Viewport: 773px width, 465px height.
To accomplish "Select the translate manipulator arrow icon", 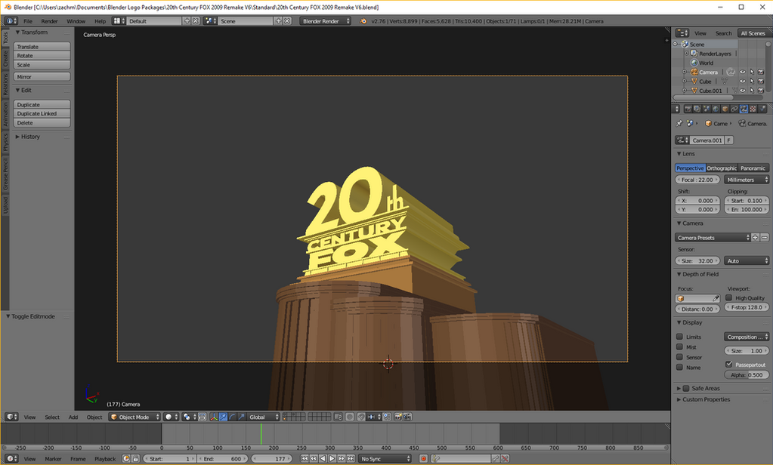I will pos(224,417).
